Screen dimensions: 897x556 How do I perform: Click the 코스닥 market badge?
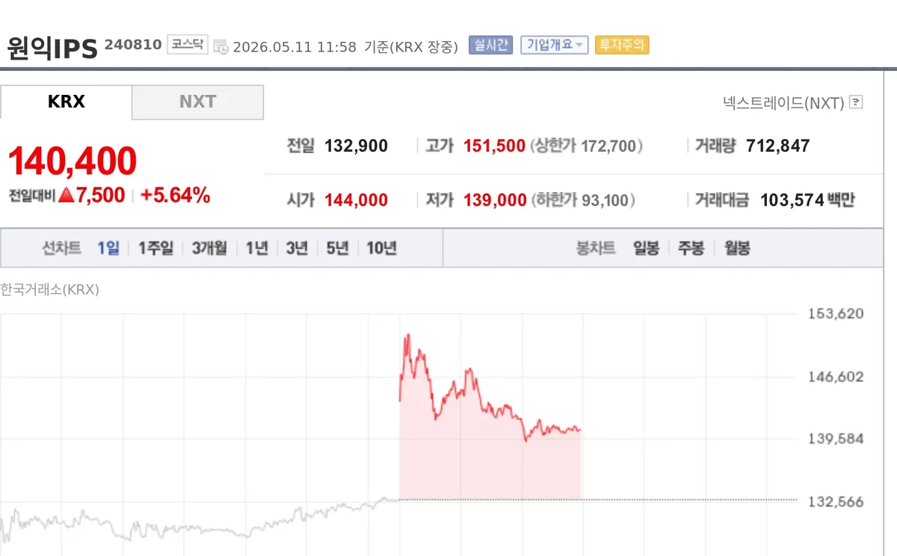[x=187, y=45]
